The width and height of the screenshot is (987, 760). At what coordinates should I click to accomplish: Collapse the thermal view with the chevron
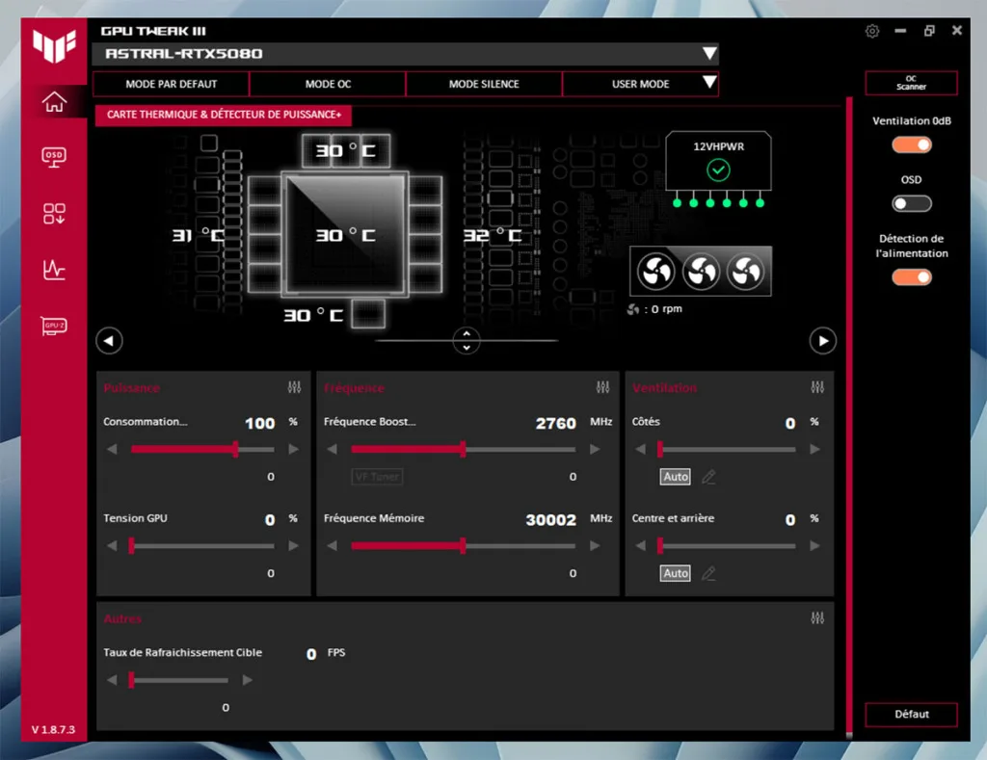pos(467,341)
